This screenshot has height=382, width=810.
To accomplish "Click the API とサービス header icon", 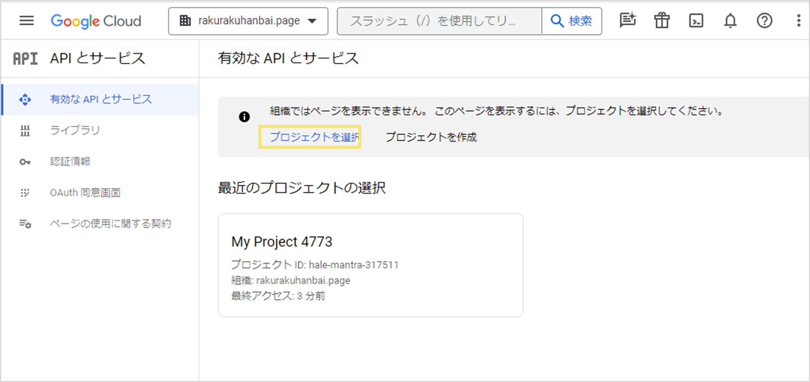I will [x=25, y=59].
